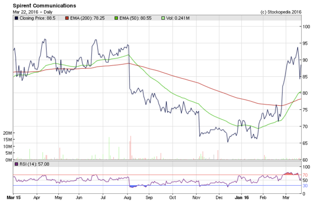Click the 'Mar 22, 2016 – Daily' subtitle
Image resolution: width=314 pixels, height=205 pixels.
pyautogui.click(x=33, y=12)
